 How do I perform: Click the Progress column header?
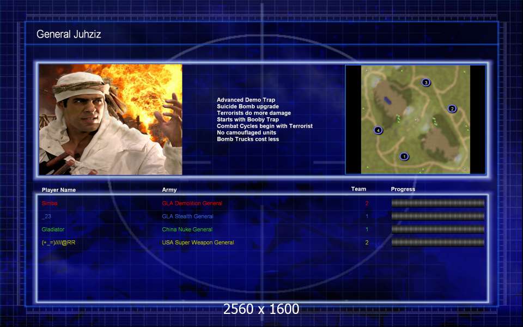pyautogui.click(x=403, y=189)
